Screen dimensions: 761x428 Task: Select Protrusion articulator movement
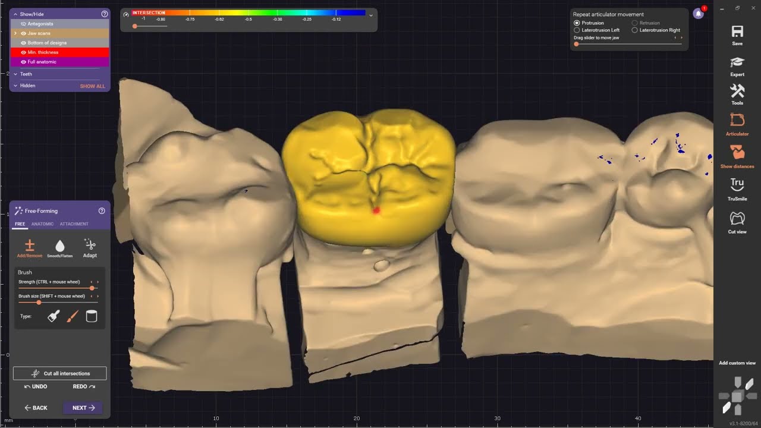click(x=577, y=23)
